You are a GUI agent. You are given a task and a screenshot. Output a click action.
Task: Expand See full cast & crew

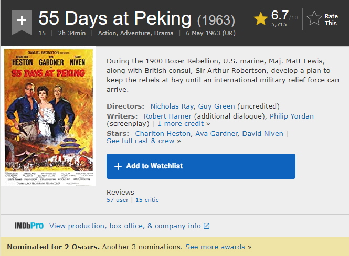[140, 141]
